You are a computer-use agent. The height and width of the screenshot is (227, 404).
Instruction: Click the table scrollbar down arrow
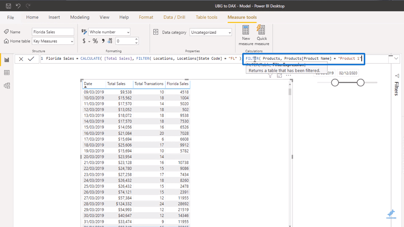point(290,226)
